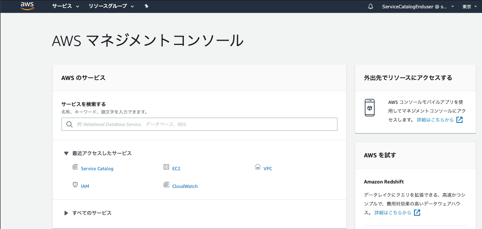The width and height of the screenshot is (482, 229).
Task: Open the EC2 service link
Action: pos(176,169)
